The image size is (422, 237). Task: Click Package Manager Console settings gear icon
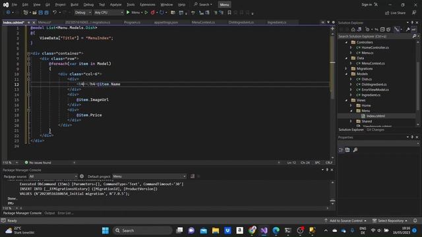[x=82, y=176]
